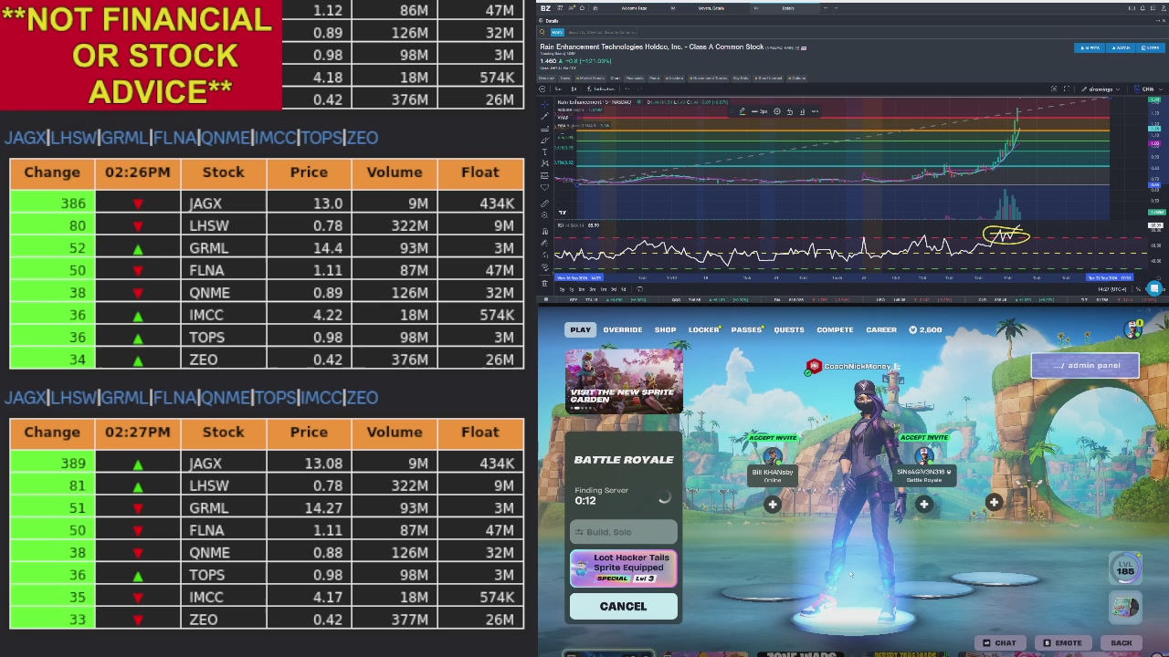This screenshot has height=657, width=1169.
Task: Open the Visit the New Sprite Garden tile
Action: (624, 380)
